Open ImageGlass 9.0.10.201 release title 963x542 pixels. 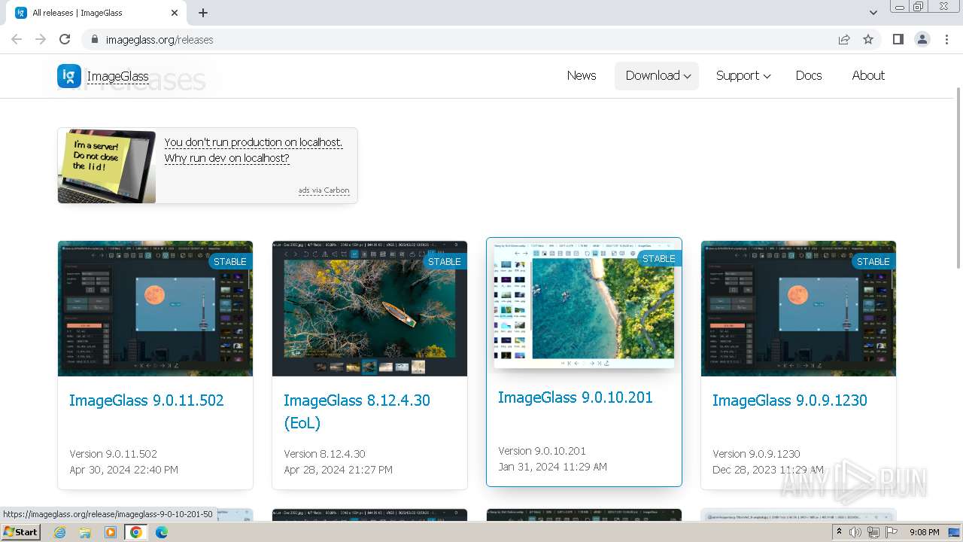(x=576, y=397)
